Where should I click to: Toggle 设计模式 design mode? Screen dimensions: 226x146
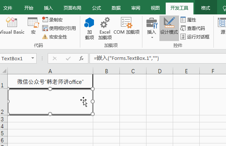click(x=169, y=28)
